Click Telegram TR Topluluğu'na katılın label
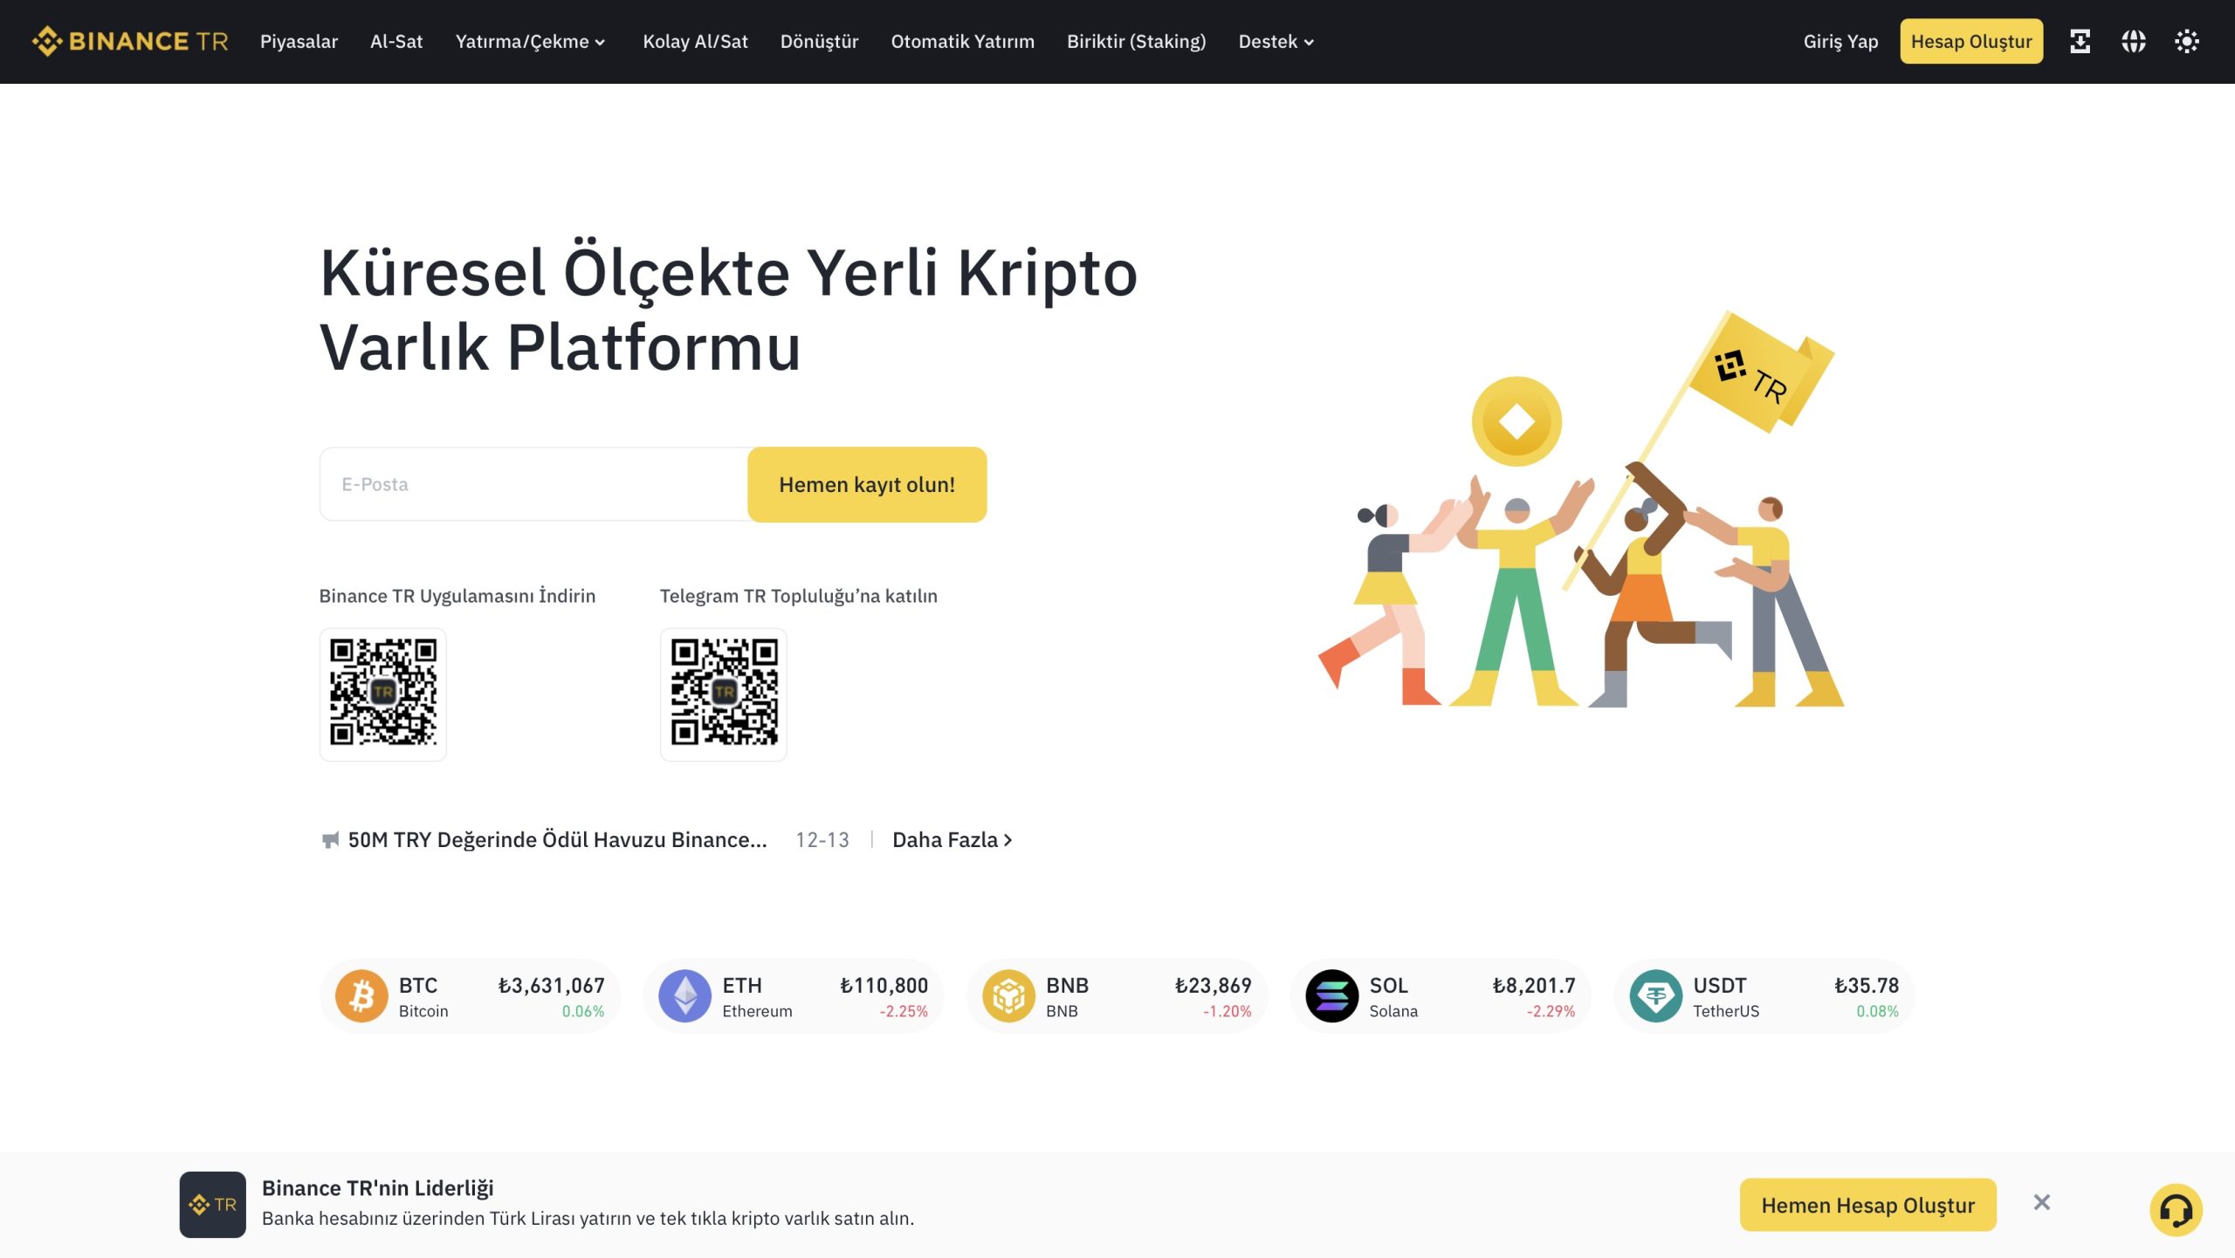This screenshot has height=1258, width=2235. click(798, 596)
